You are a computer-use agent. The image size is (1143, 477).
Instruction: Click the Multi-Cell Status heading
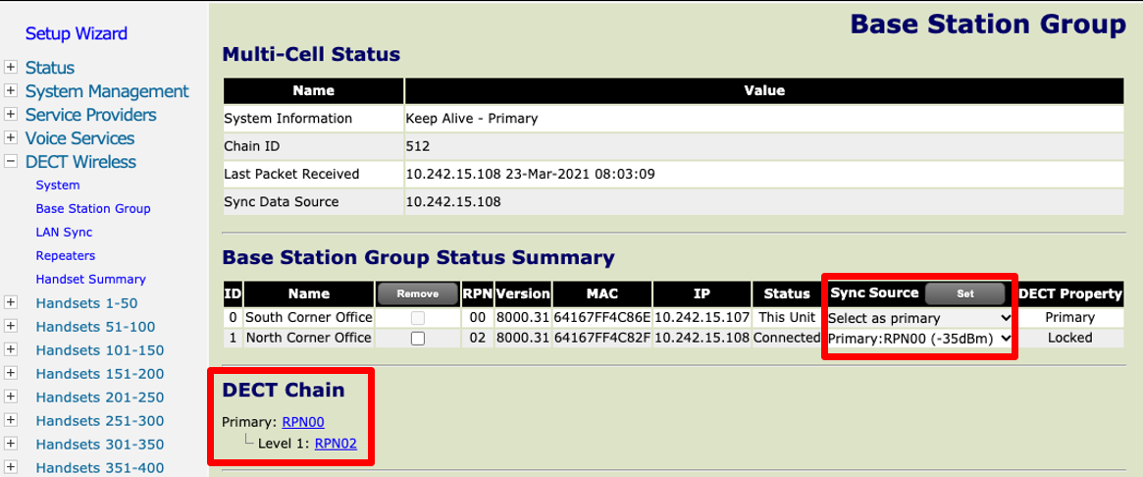(311, 54)
